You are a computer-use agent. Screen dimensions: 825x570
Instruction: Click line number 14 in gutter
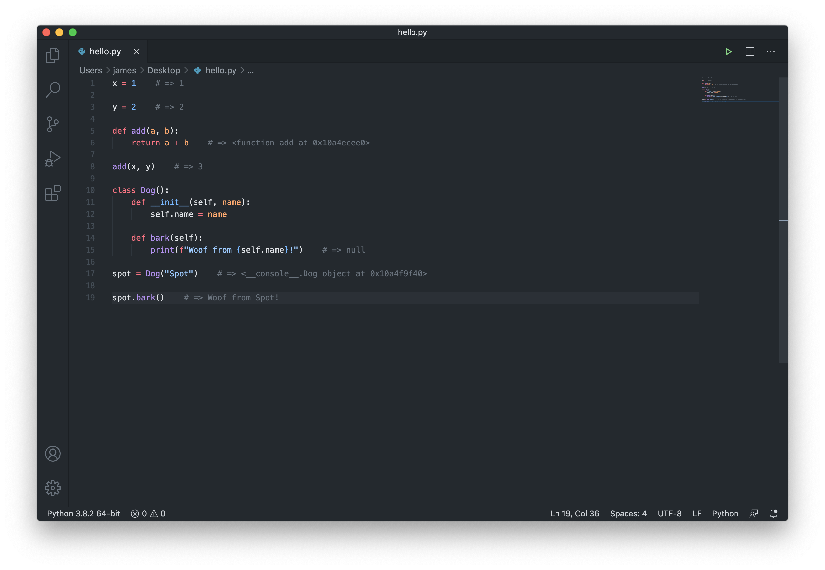(x=90, y=238)
